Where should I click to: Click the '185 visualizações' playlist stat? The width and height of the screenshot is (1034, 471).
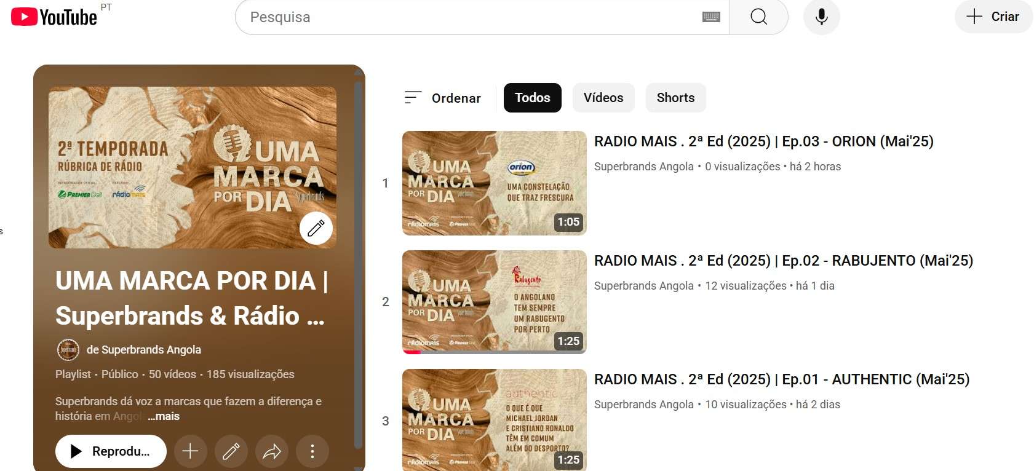coord(250,374)
